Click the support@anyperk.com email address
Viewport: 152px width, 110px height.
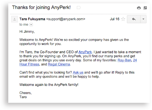click(x=66, y=19)
